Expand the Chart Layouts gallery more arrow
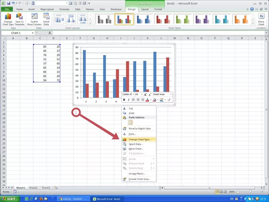 pyautogui.click(x=90, y=23)
